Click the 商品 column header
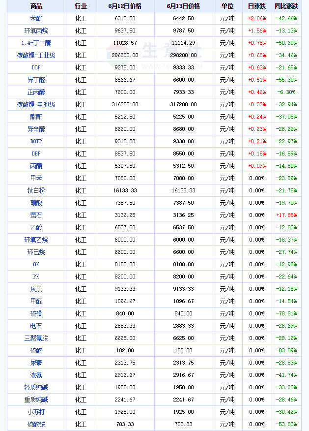 [x=36, y=6]
